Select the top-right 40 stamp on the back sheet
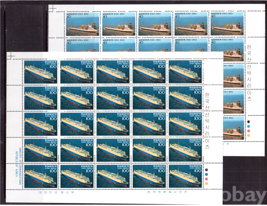Image resolution: width=267 pixels, height=206 pixels. 227,24
